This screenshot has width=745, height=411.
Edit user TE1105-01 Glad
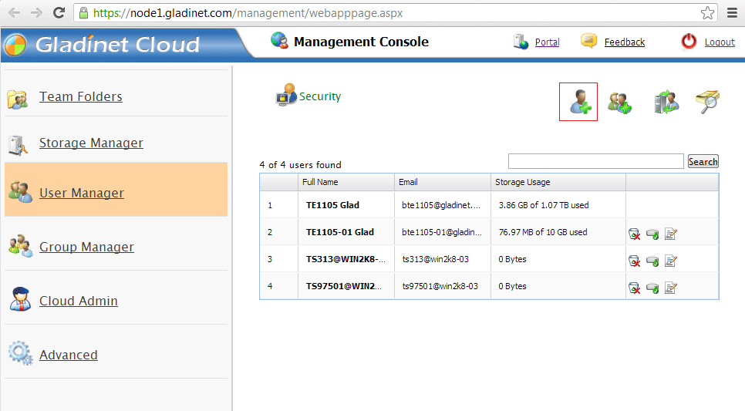[670, 234]
